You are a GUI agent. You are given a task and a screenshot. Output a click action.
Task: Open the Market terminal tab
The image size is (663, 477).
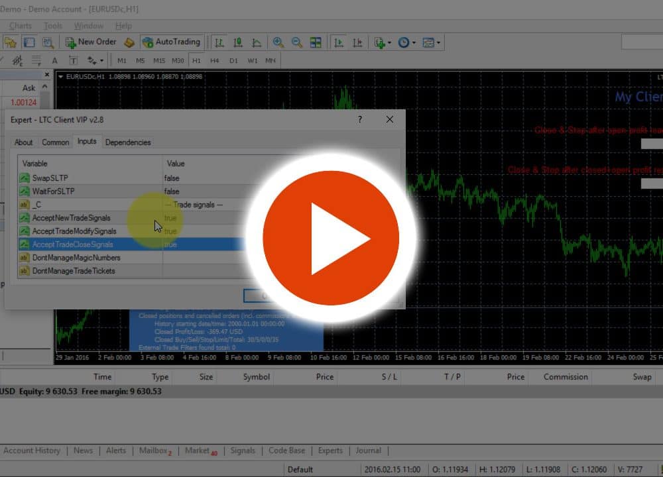coord(201,450)
